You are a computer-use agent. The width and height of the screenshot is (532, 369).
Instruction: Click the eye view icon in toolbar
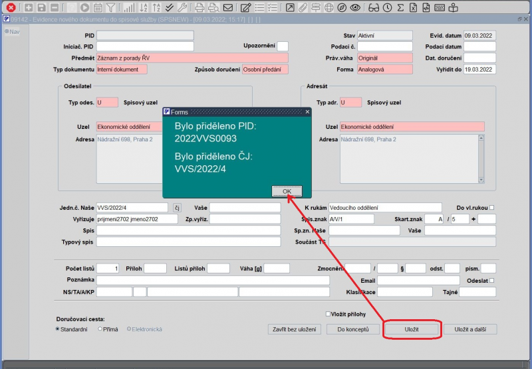[355, 7]
